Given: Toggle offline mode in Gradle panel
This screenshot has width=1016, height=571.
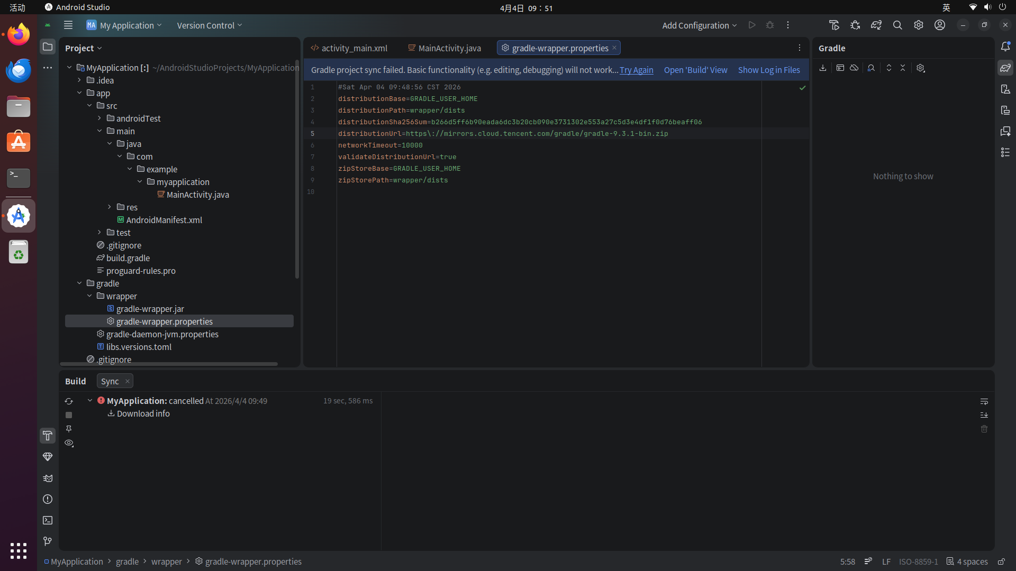Looking at the screenshot, I should pos(854,68).
